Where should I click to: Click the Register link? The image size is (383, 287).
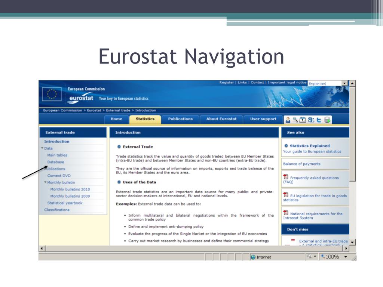pyautogui.click(x=226, y=83)
